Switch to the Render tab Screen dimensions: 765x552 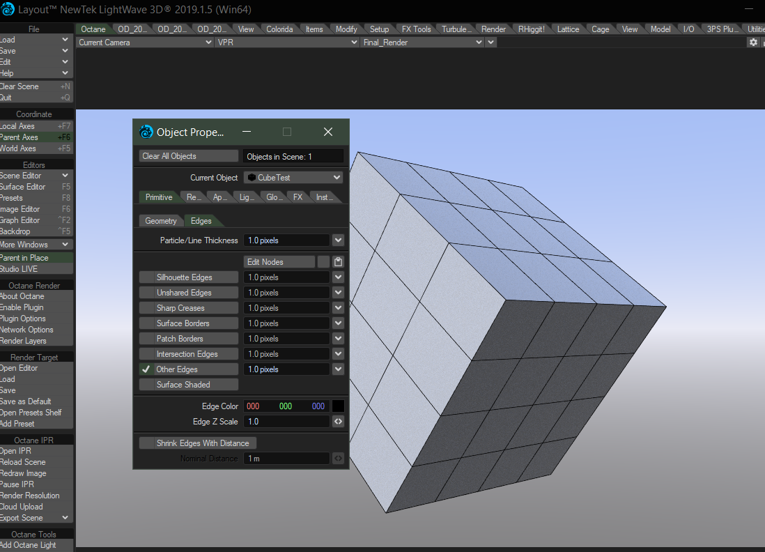(x=493, y=29)
